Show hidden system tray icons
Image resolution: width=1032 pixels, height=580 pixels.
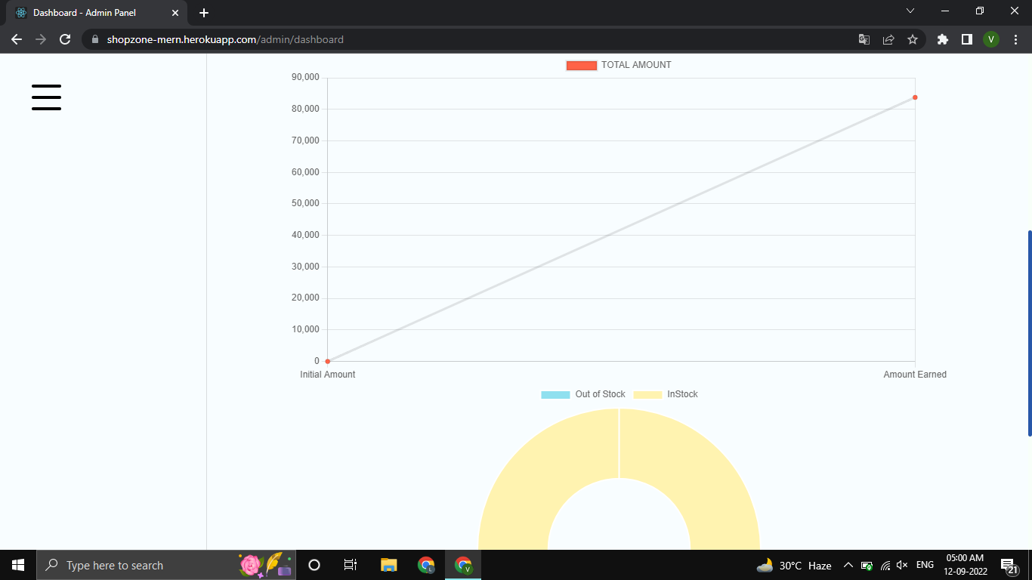[x=848, y=565]
